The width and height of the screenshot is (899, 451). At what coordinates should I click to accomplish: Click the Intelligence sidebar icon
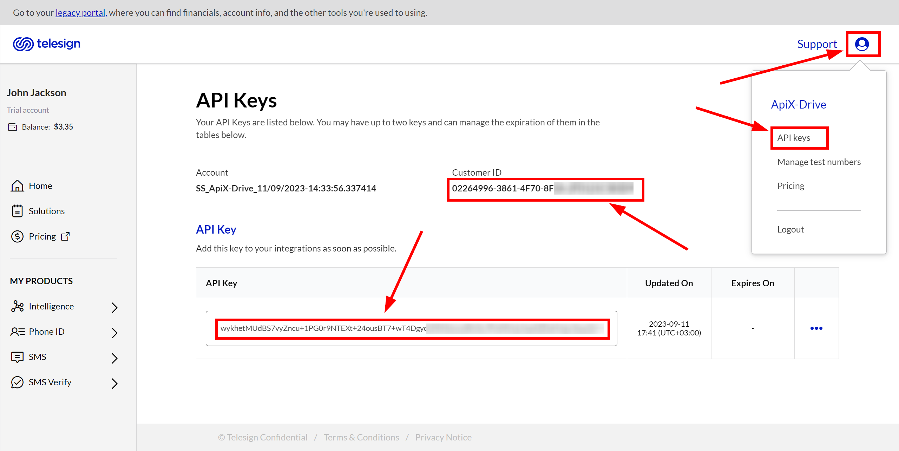[17, 307]
